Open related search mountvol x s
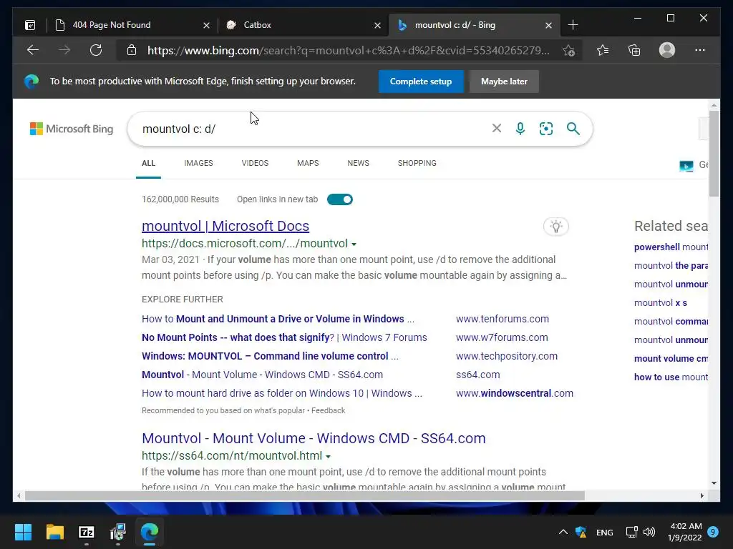This screenshot has height=549, width=733. coord(661,303)
